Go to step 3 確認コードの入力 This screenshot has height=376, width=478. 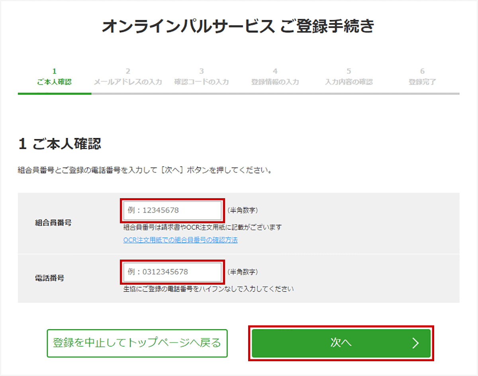(202, 77)
